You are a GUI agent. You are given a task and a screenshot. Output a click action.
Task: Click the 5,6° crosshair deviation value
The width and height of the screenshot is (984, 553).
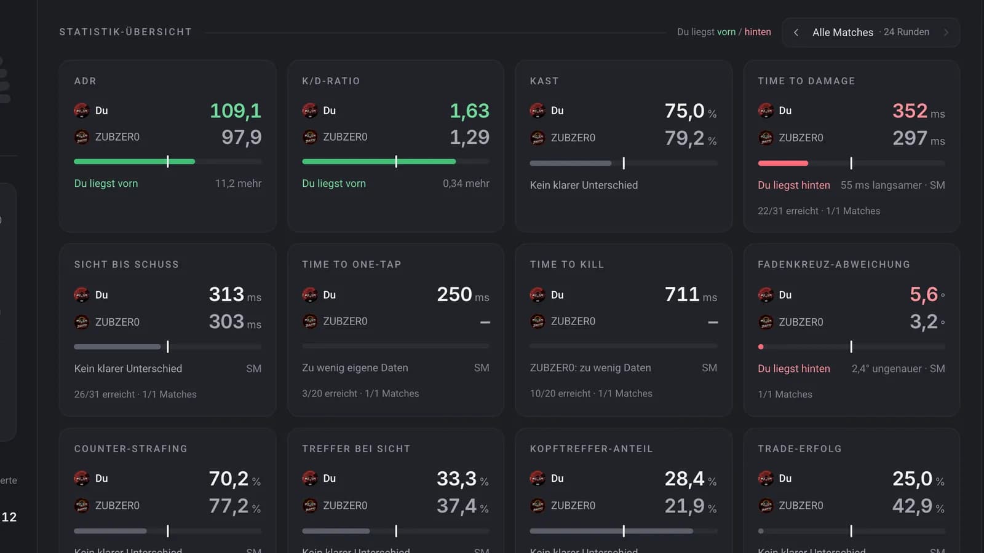click(927, 295)
